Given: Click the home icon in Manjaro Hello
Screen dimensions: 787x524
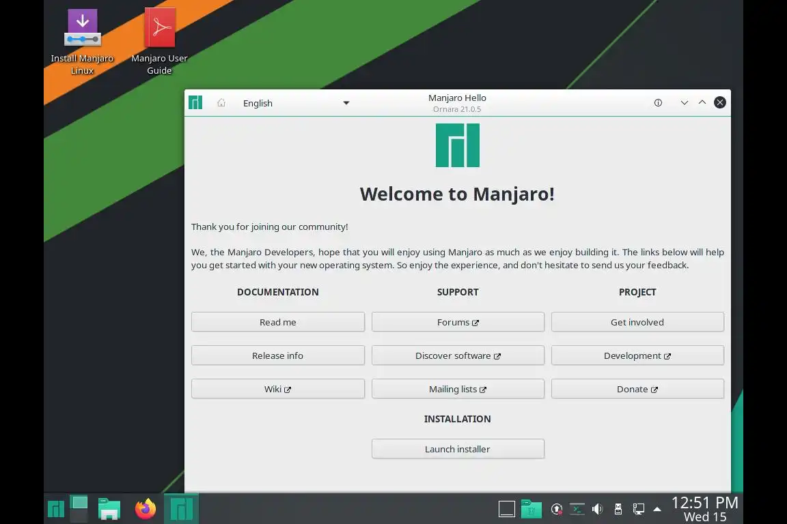Looking at the screenshot, I should point(221,103).
